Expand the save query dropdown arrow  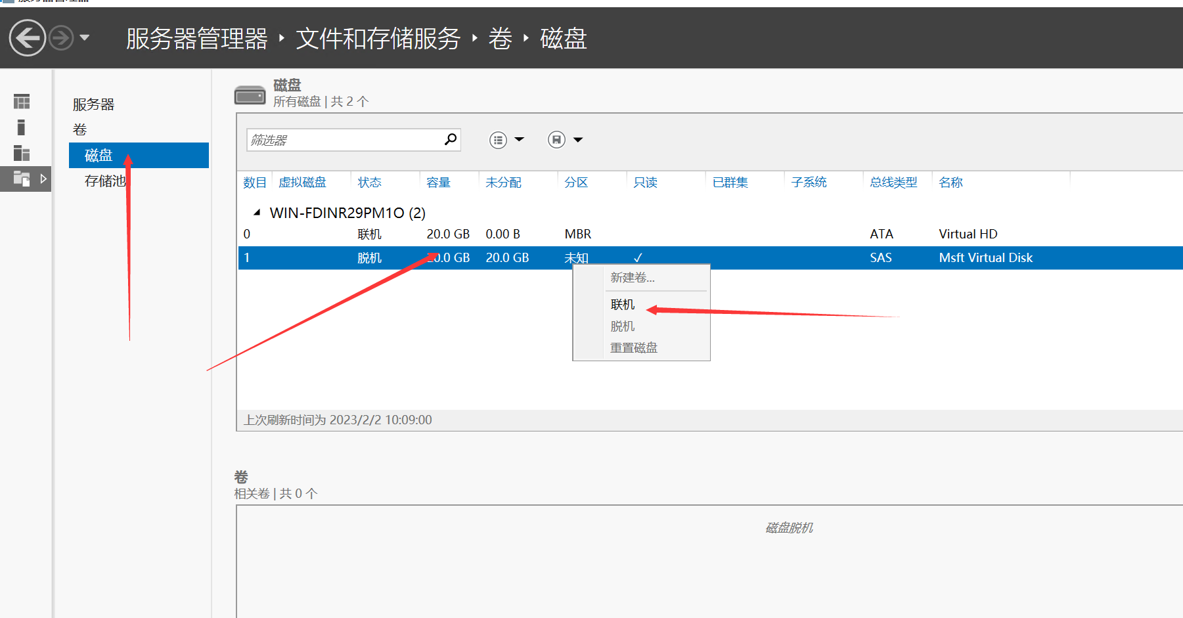(578, 140)
